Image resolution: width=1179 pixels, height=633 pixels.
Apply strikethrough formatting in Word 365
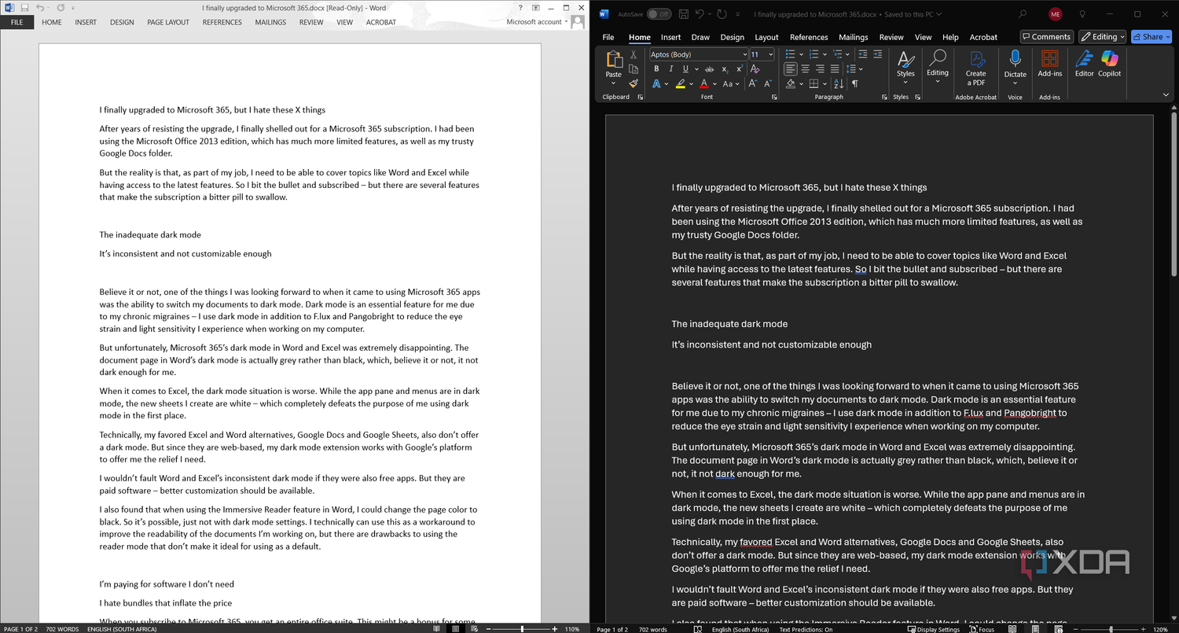tap(710, 69)
